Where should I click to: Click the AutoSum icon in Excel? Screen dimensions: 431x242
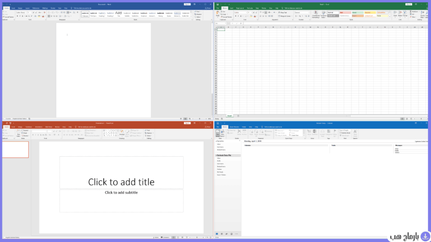[x=414, y=12]
